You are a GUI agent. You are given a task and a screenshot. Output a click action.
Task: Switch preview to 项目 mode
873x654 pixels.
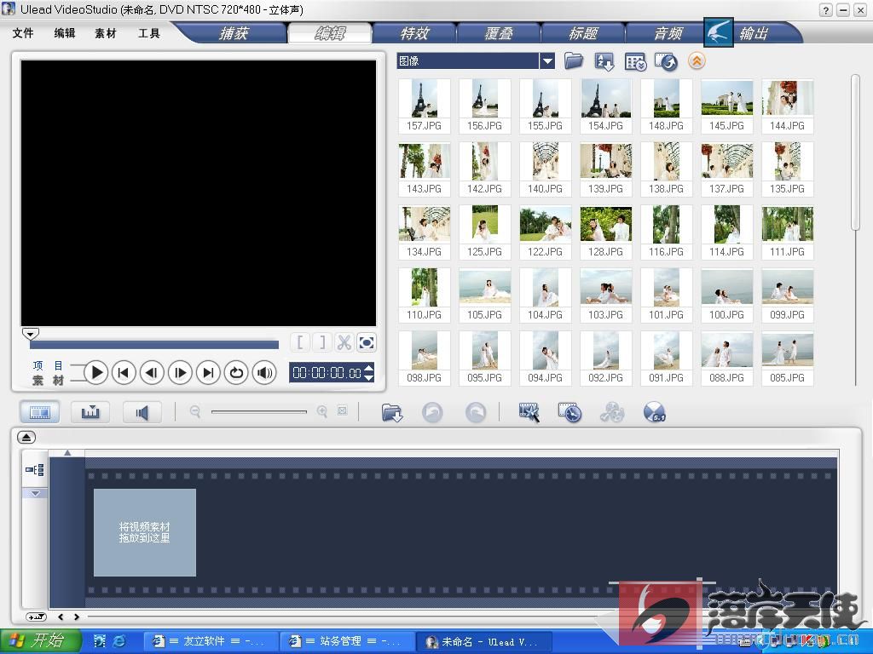[x=48, y=365]
